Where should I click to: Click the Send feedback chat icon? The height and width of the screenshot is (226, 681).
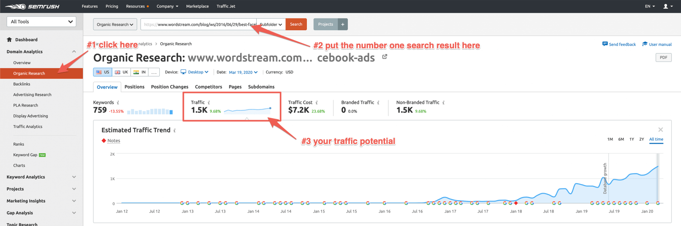click(605, 44)
